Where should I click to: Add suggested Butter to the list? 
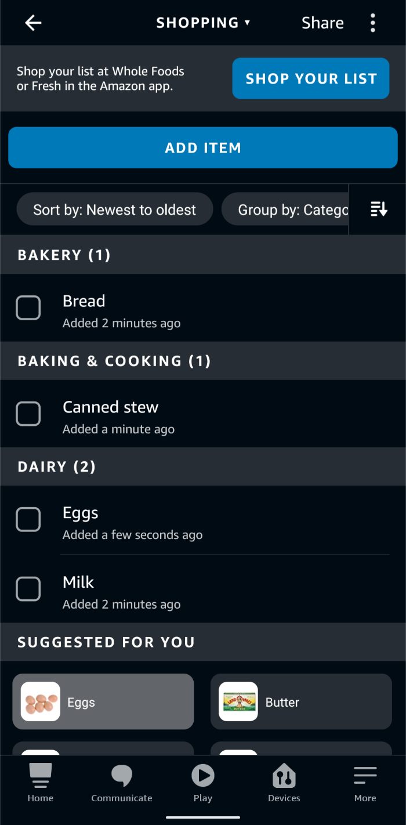[301, 702]
